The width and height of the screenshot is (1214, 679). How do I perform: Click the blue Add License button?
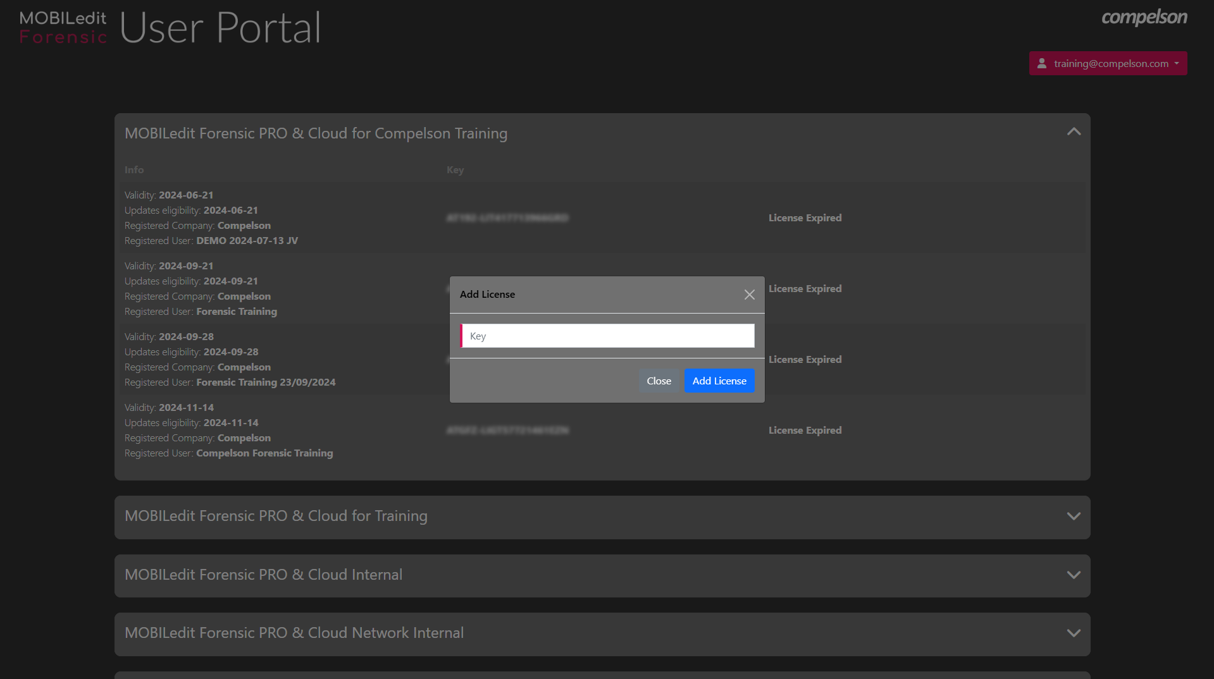[719, 381]
